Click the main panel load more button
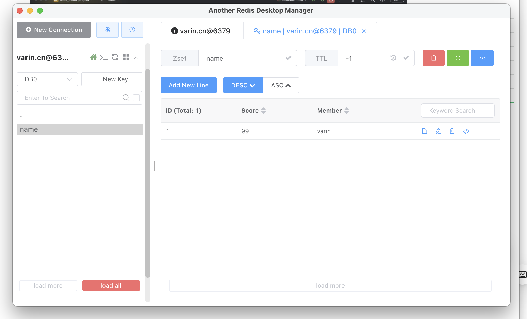This screenshot has width=527, height=319. point(330,286)
